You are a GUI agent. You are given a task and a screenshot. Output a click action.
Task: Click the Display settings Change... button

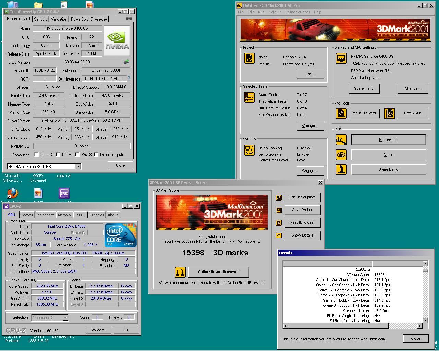coord(413,88)
